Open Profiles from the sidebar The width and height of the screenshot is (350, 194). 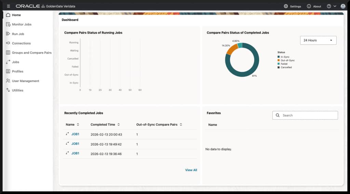[x=18, y=72]
